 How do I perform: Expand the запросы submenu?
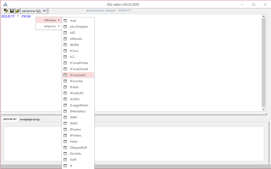(x=49, y=26)
